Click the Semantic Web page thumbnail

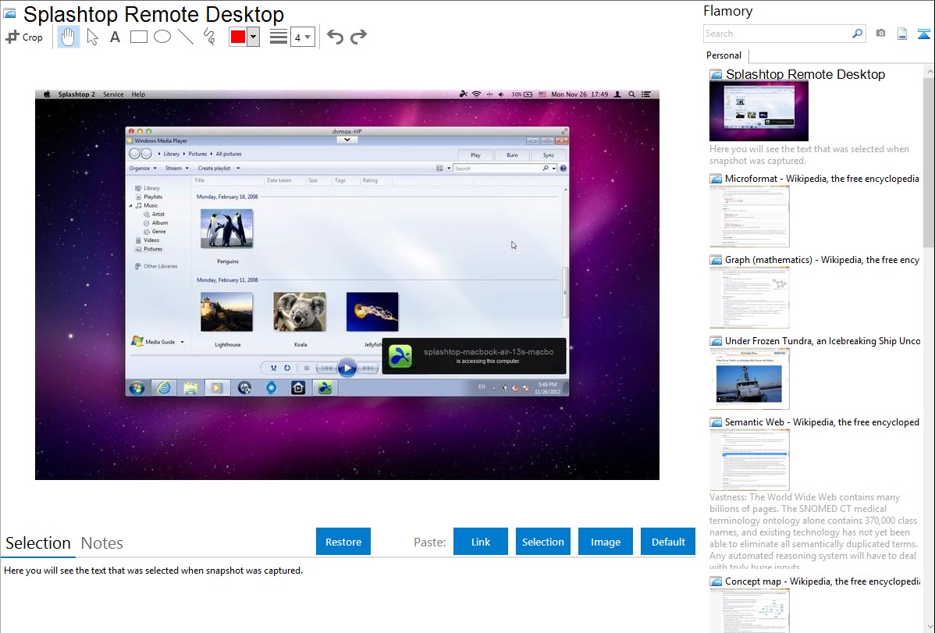[749, 460]
